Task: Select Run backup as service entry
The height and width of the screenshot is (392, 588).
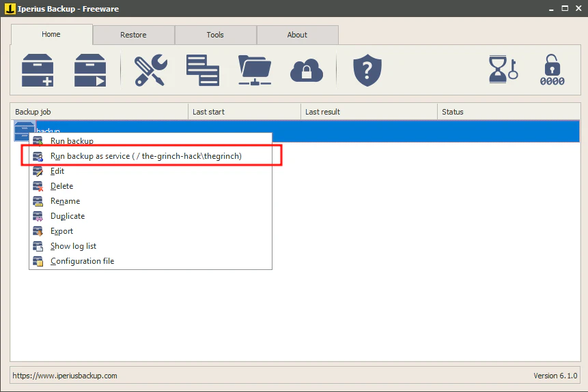Action: coord(150,156)
